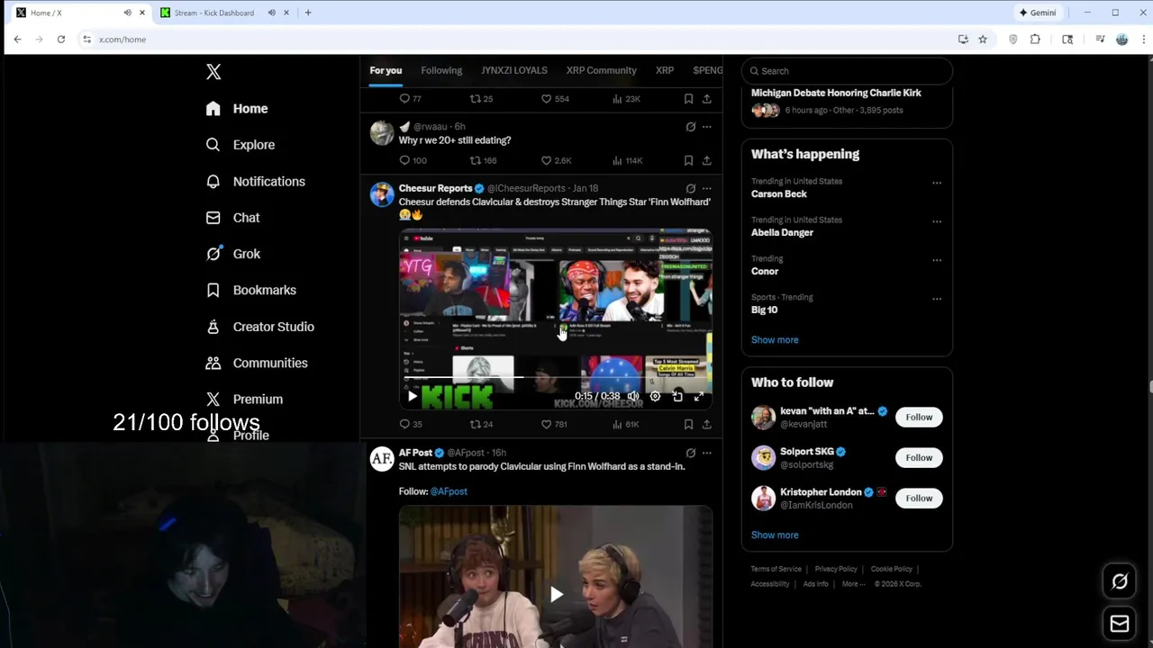Enable picture-in-picture on Cheesur video

677,396
